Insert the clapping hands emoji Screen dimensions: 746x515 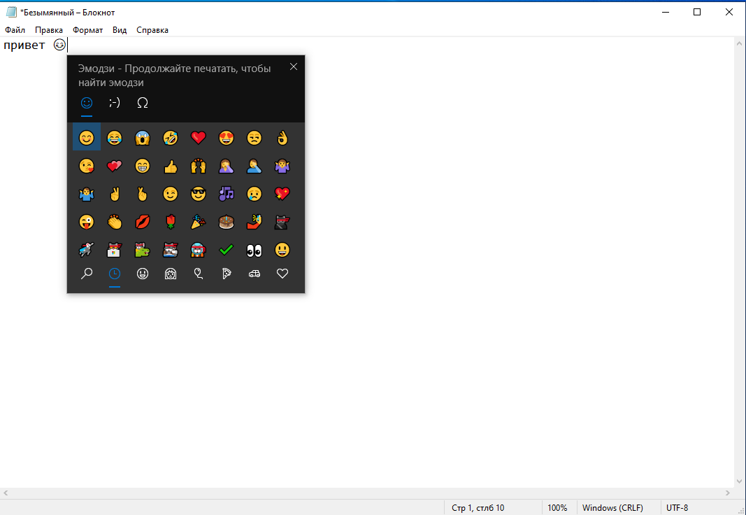114,223
